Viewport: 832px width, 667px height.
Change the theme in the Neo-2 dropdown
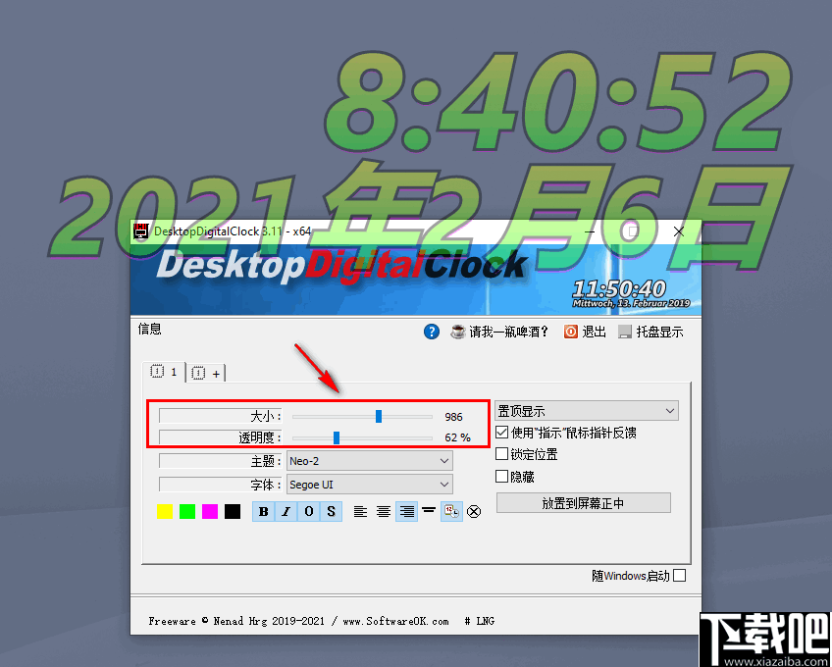pyautogui.click(x=369, y=460)
